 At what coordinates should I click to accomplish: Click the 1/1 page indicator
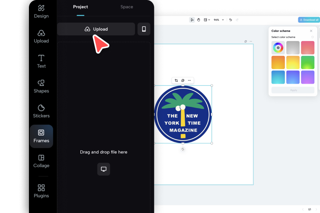point(310,209)
